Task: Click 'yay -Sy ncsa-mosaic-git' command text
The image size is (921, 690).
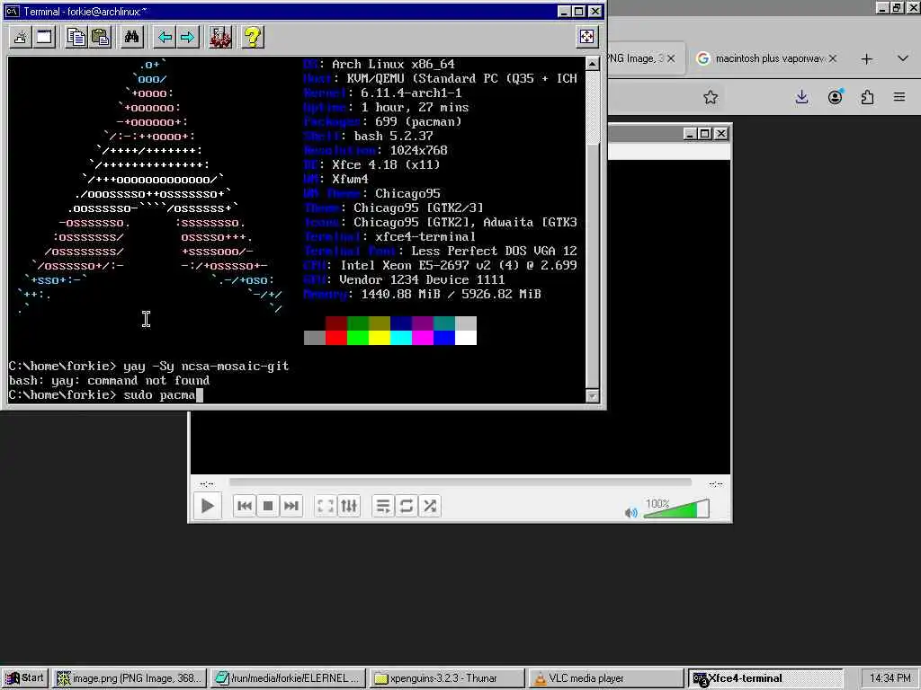Action: pyautogui.click(x=206, y=367)
